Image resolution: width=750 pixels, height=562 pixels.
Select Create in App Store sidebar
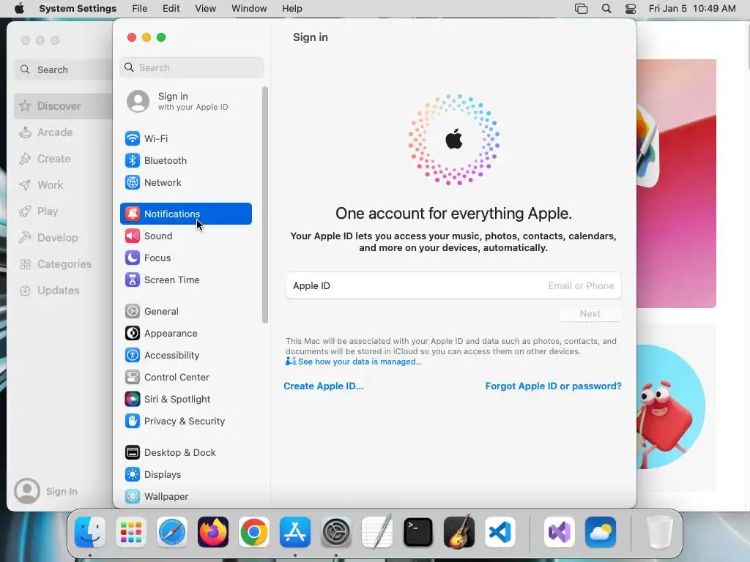point(63,159)
